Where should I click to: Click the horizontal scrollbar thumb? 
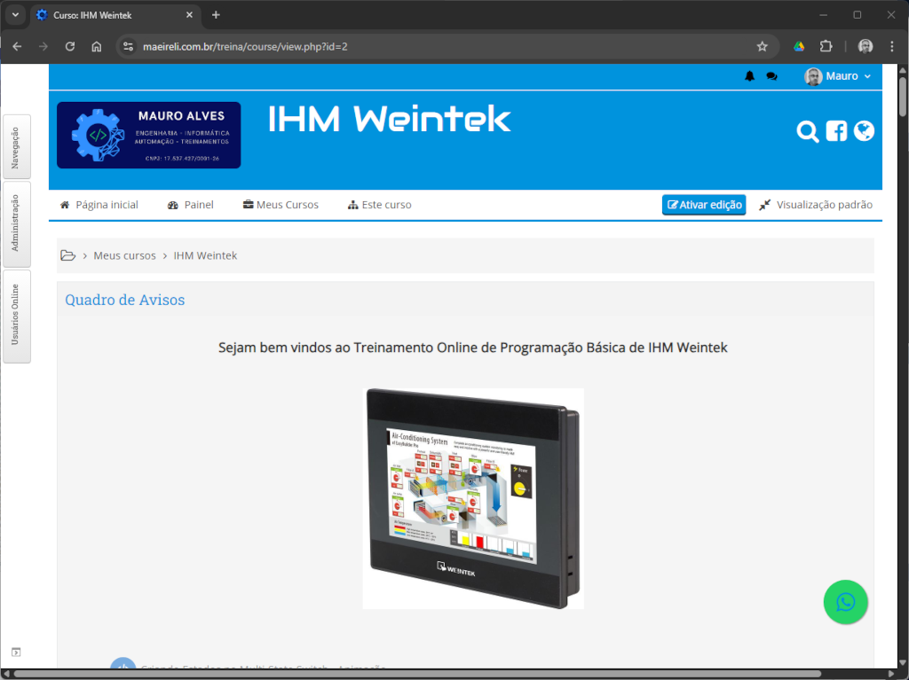[x=417, y=674]
